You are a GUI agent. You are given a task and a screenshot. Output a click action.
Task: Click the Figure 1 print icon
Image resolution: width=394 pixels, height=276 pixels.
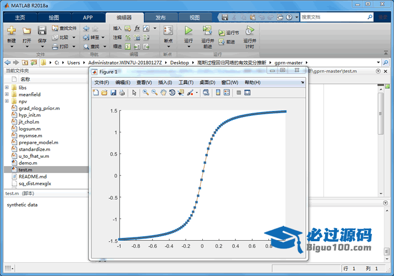122,93
